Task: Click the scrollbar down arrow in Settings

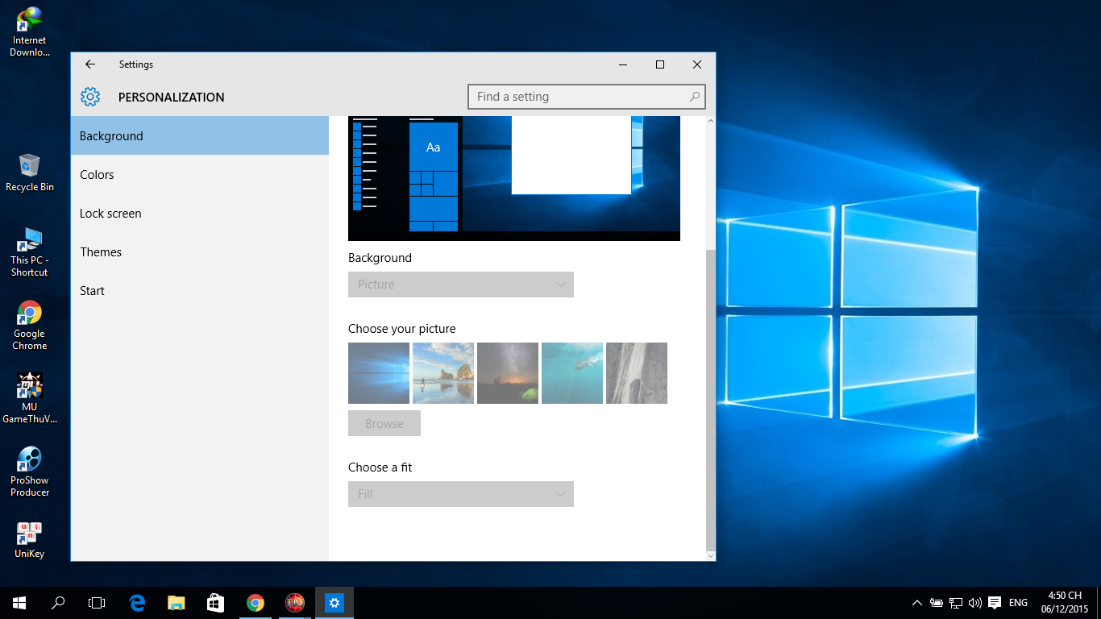Action: point(710,556)
